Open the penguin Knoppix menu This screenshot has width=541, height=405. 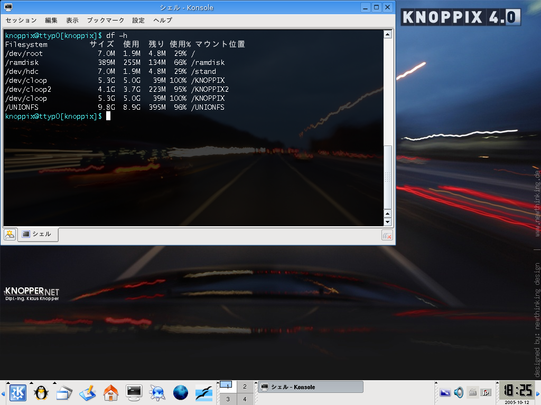pos(41,392)
